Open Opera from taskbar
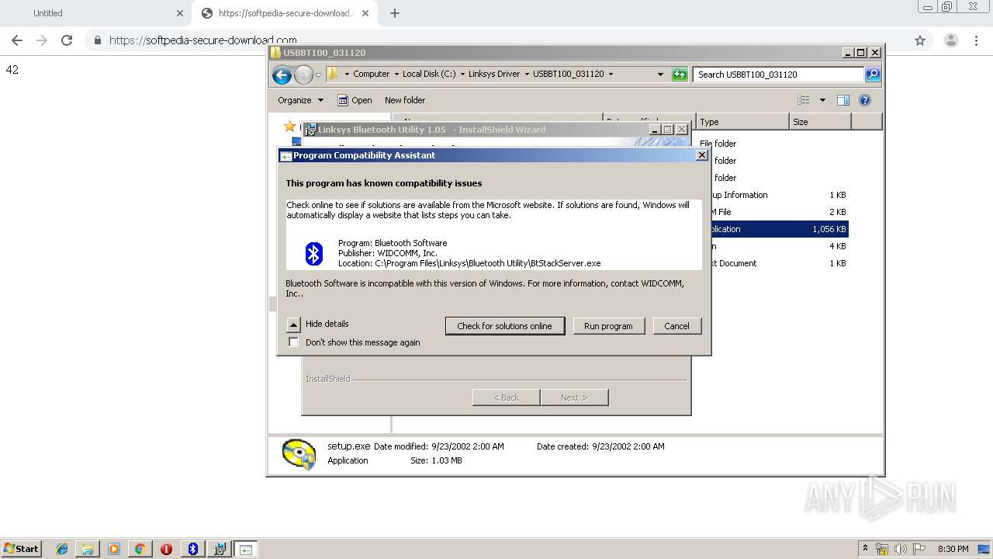 166,549
